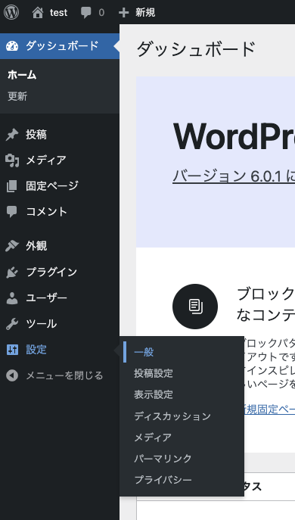Click the バージョン 6.0.1 link
The width and height of the screenshot is (295, 520).
tap(234, 176)
